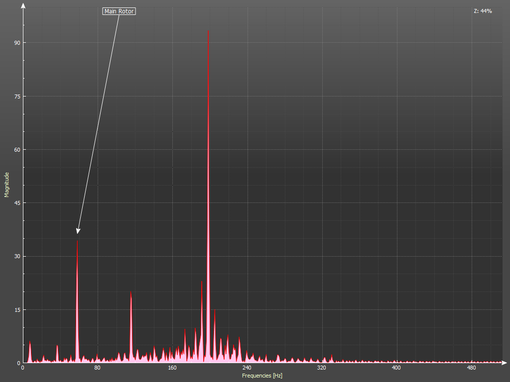Click the 80 tick label on frequency axis

97,368
